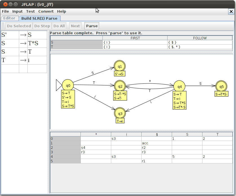This screenshot has height=196, width=236.
Task: Select state q3 node
Action: [120, 113]
